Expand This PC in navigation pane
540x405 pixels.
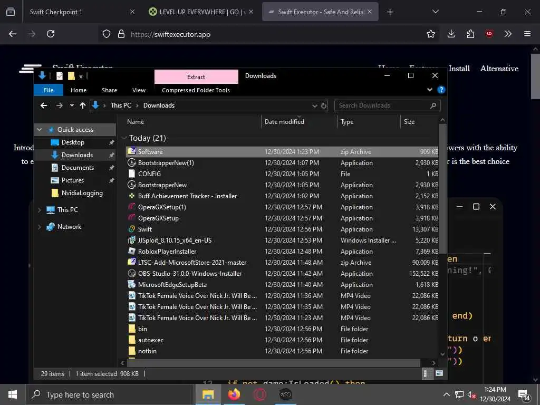pos(39,210)
